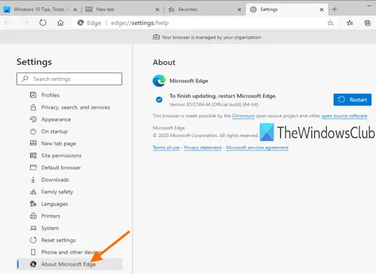The image size is (376, 274).
Task: Open Phone and other devices settings
Action: 69,252
